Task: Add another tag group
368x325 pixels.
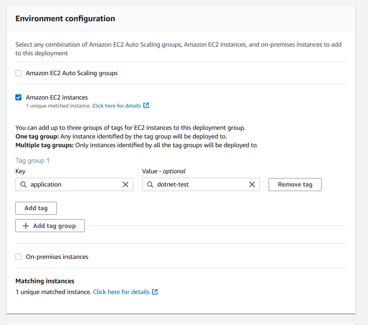Action: click(x=50, y=226)
